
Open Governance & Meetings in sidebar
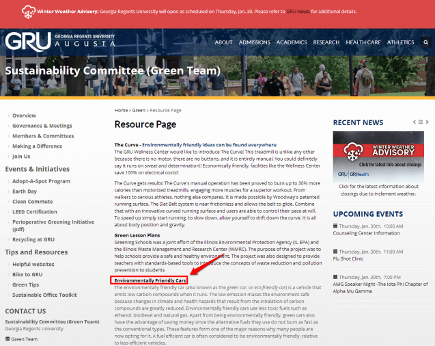pos(42,126)
